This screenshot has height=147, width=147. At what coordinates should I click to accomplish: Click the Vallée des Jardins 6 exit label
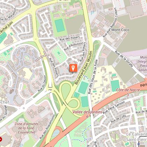pos(87,114)
